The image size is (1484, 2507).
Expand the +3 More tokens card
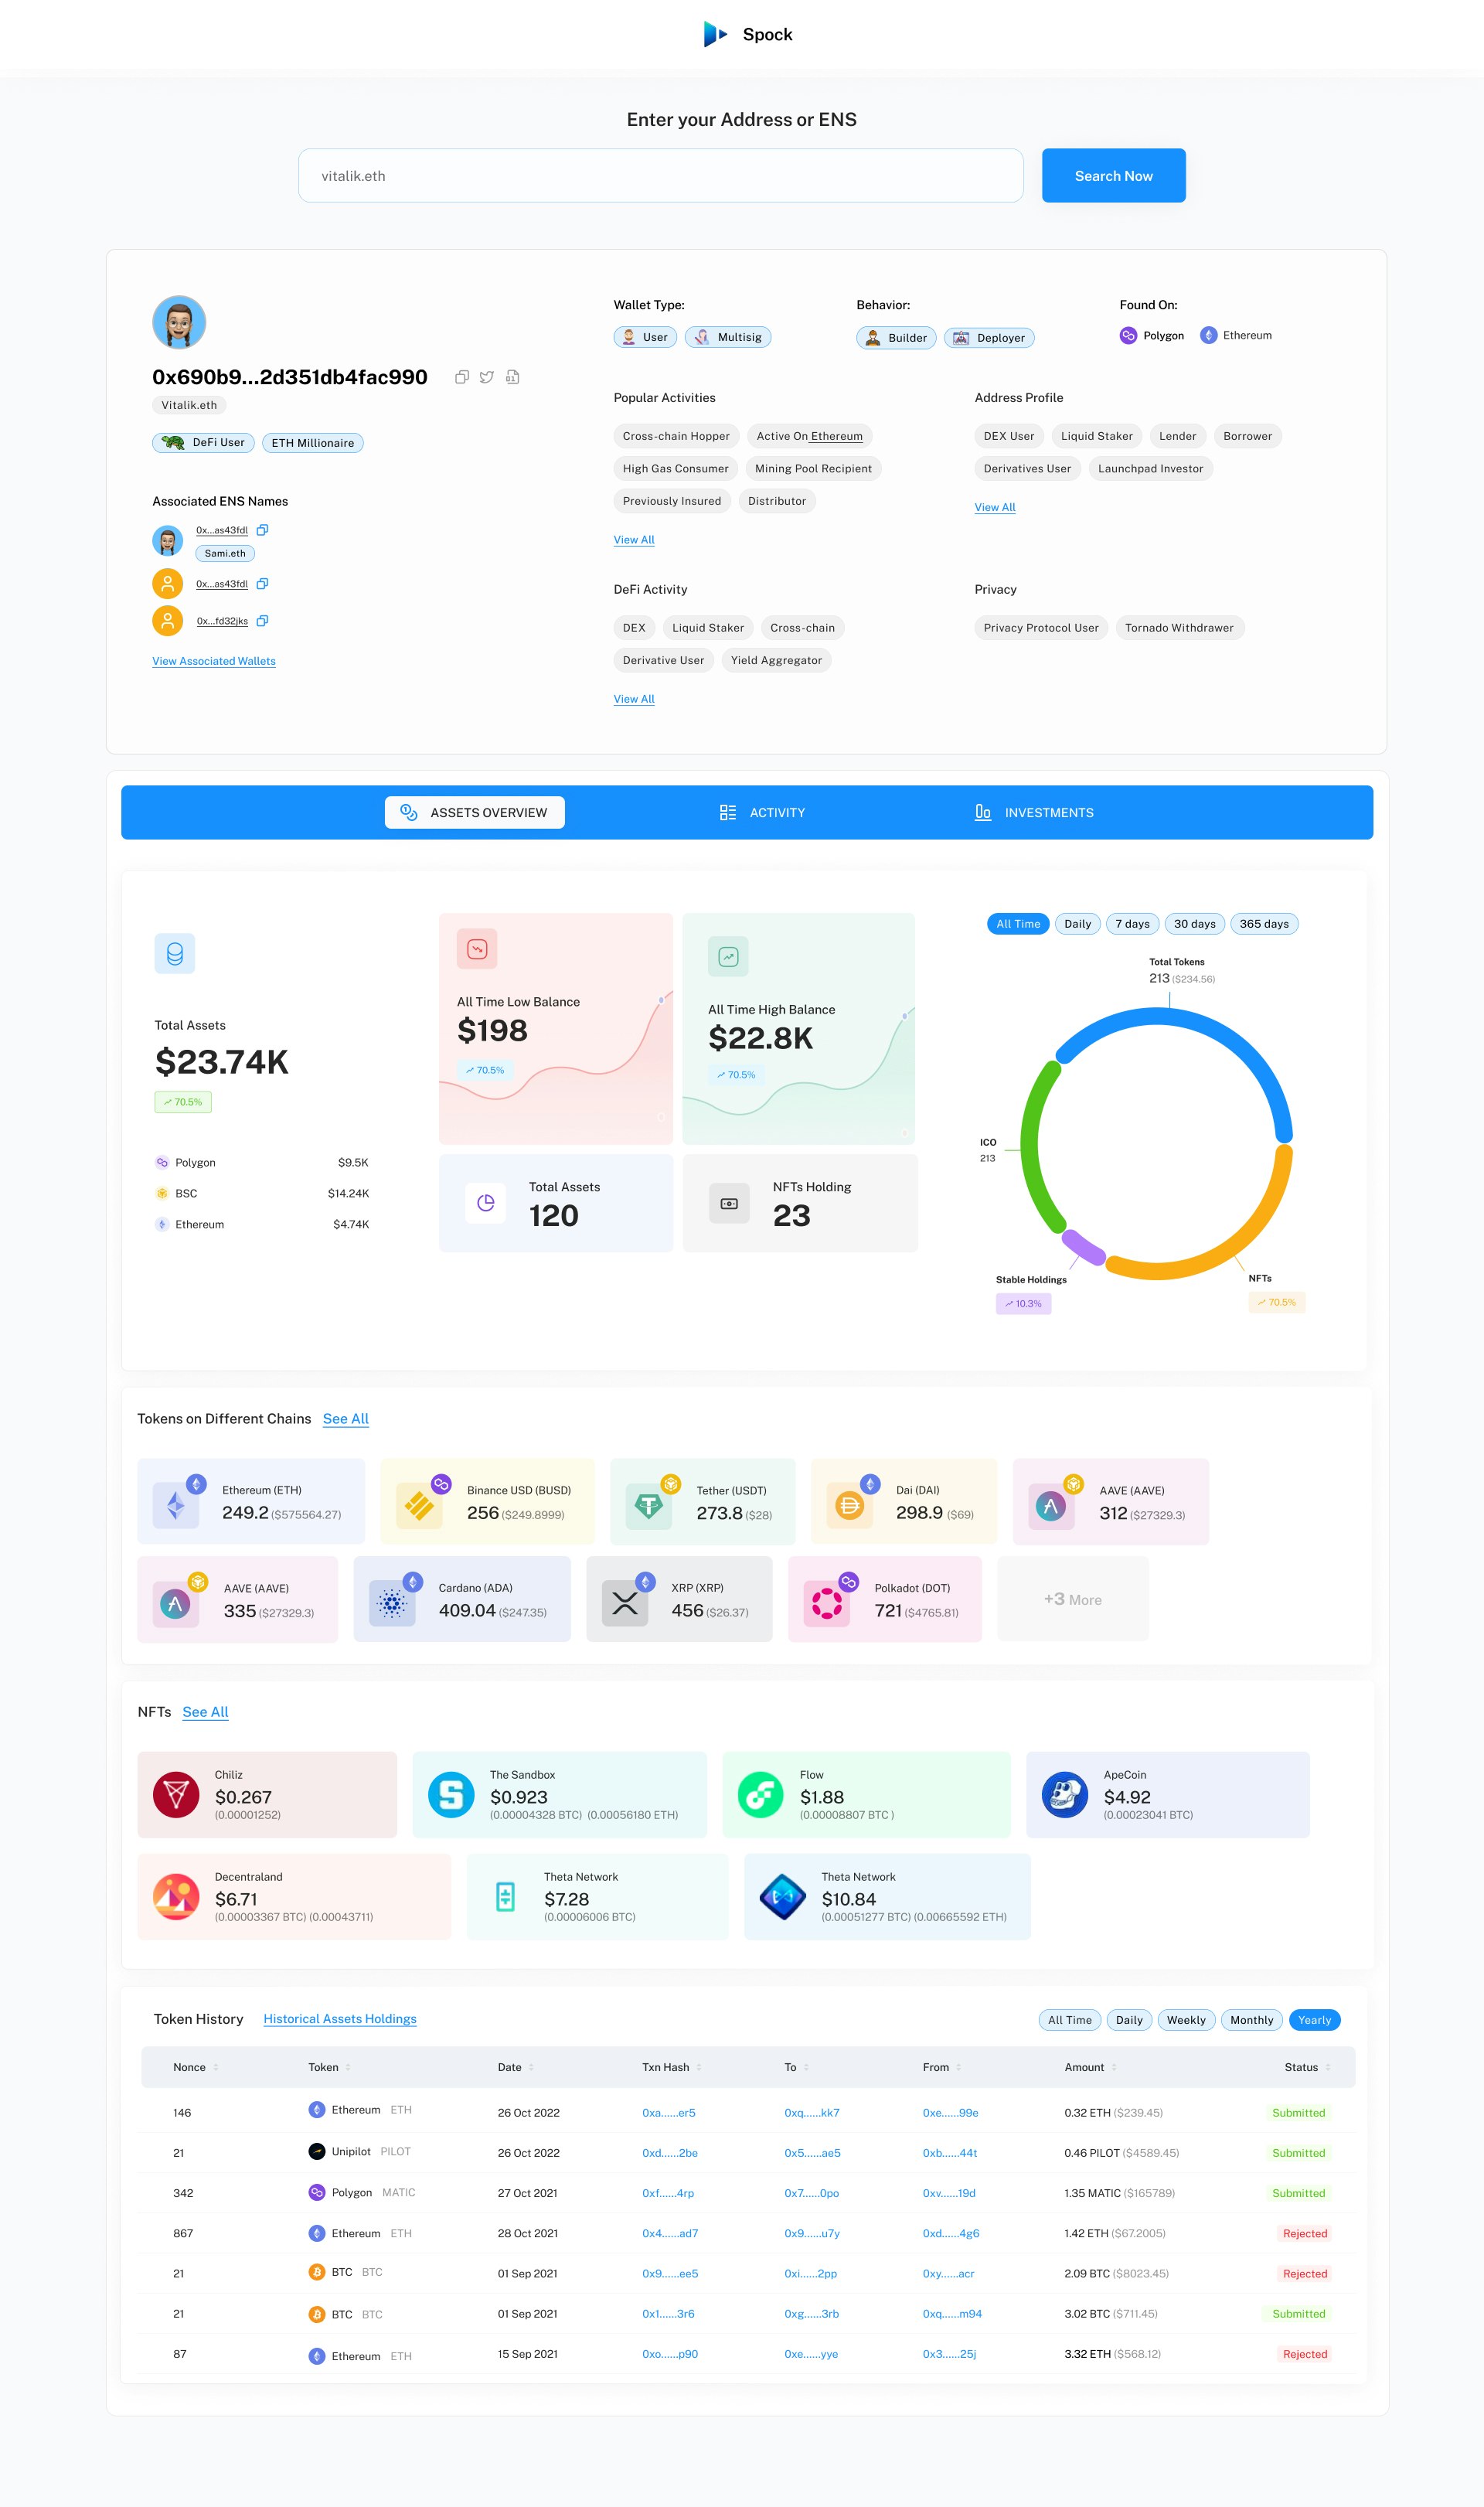pyautogui.click(x=1073, y=1599)
